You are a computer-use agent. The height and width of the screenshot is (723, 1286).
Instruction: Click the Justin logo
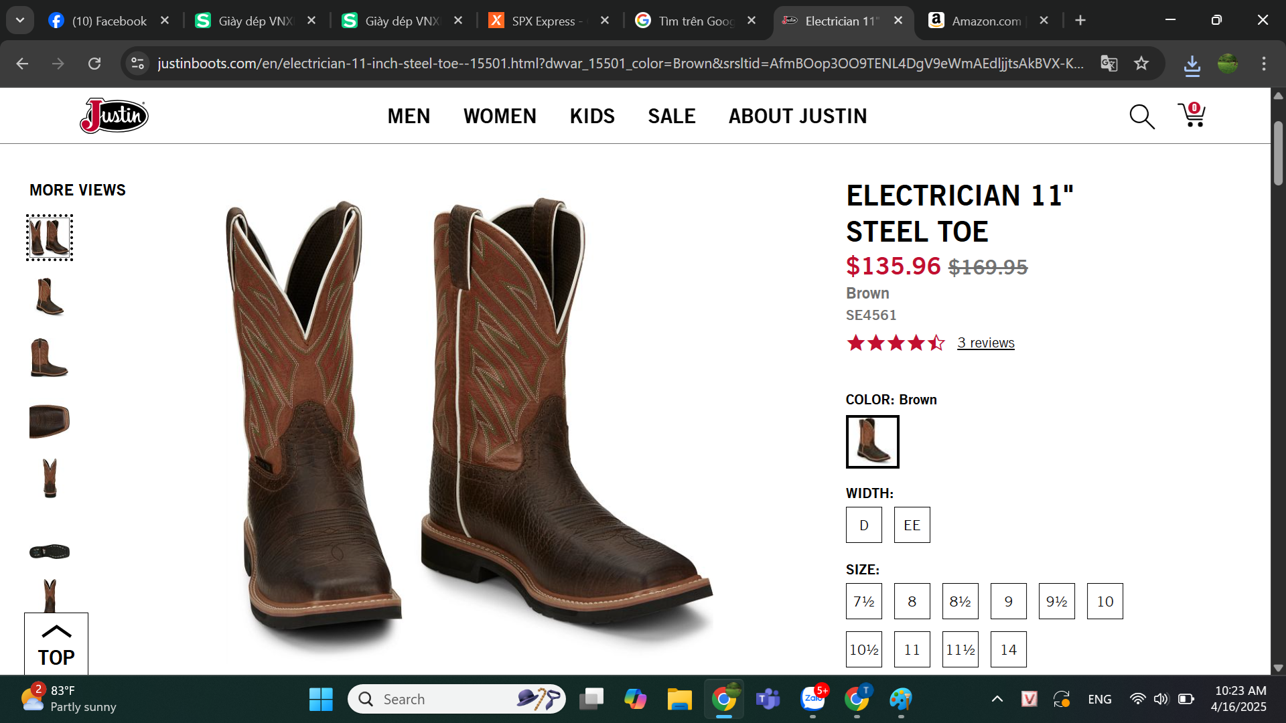pyautogui.click(x=114, y=116)
